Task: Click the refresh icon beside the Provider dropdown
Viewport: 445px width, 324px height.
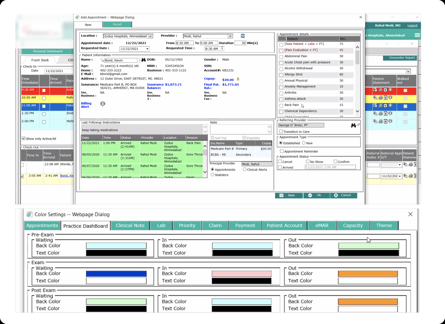Action: click(x=243, y=36)
